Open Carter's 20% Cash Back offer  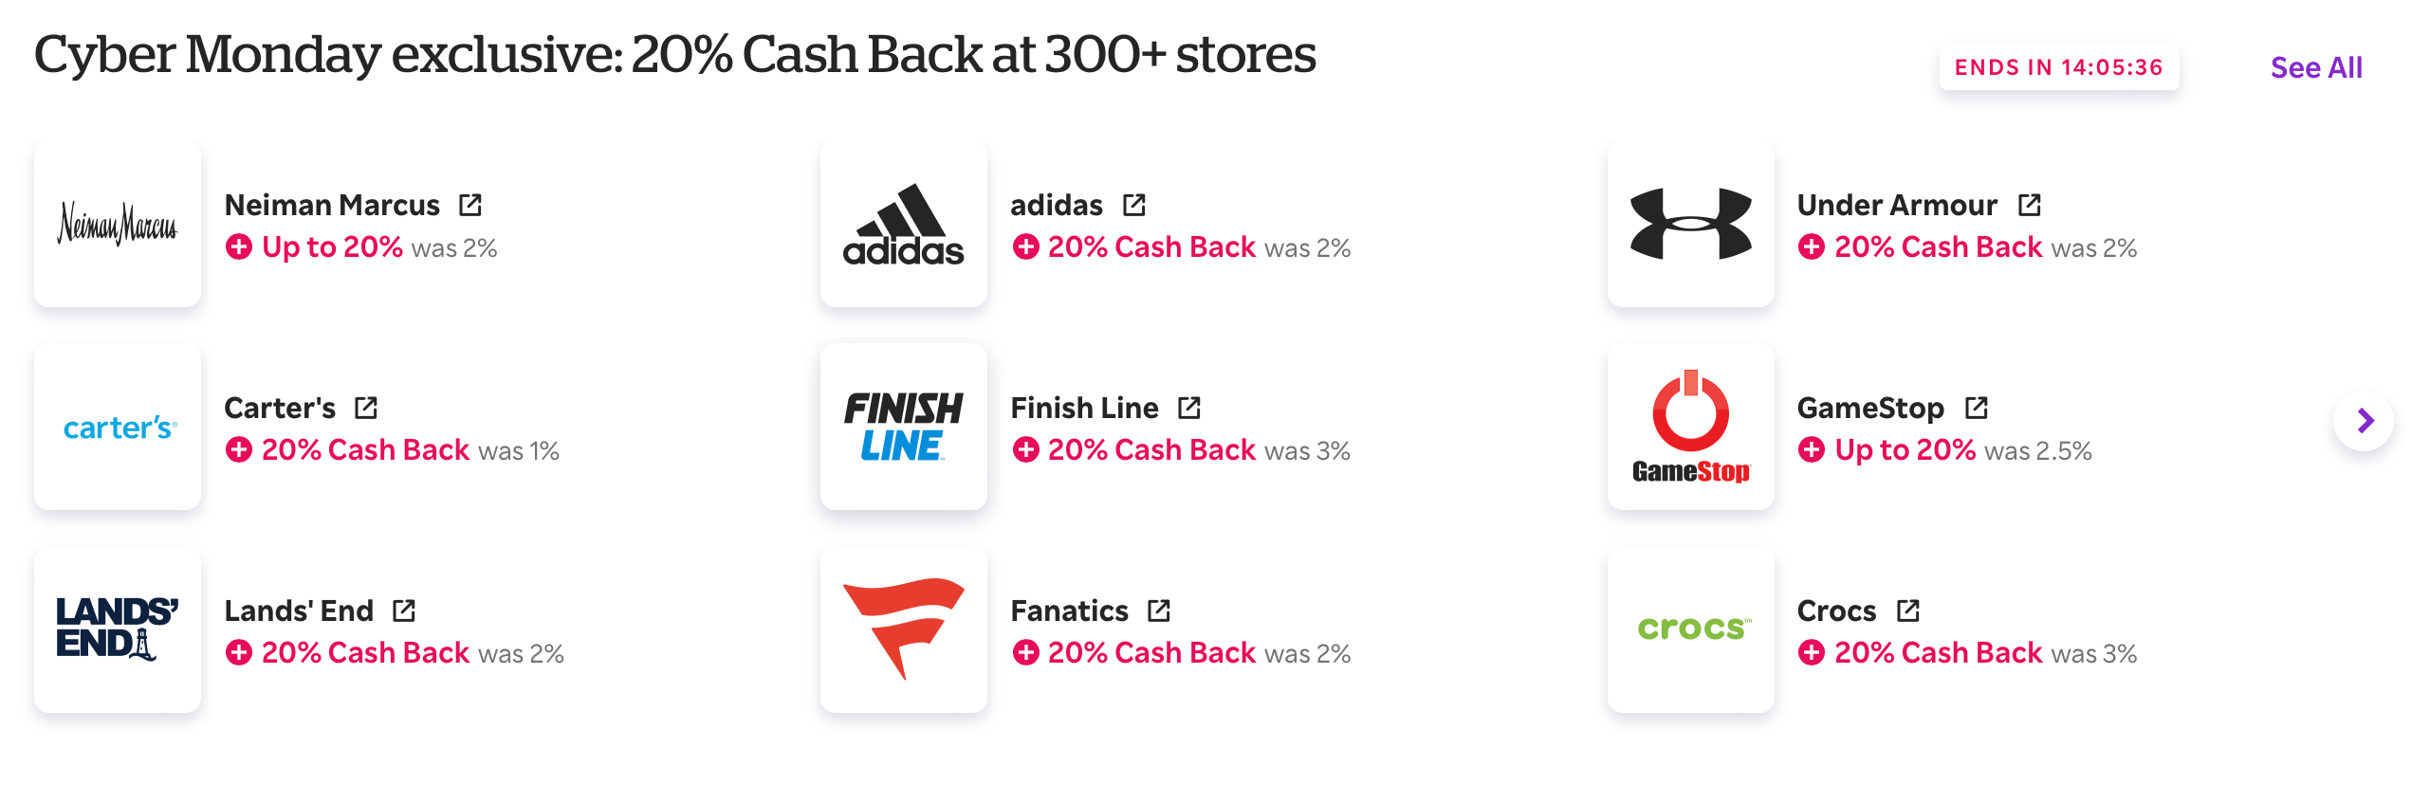366,449
